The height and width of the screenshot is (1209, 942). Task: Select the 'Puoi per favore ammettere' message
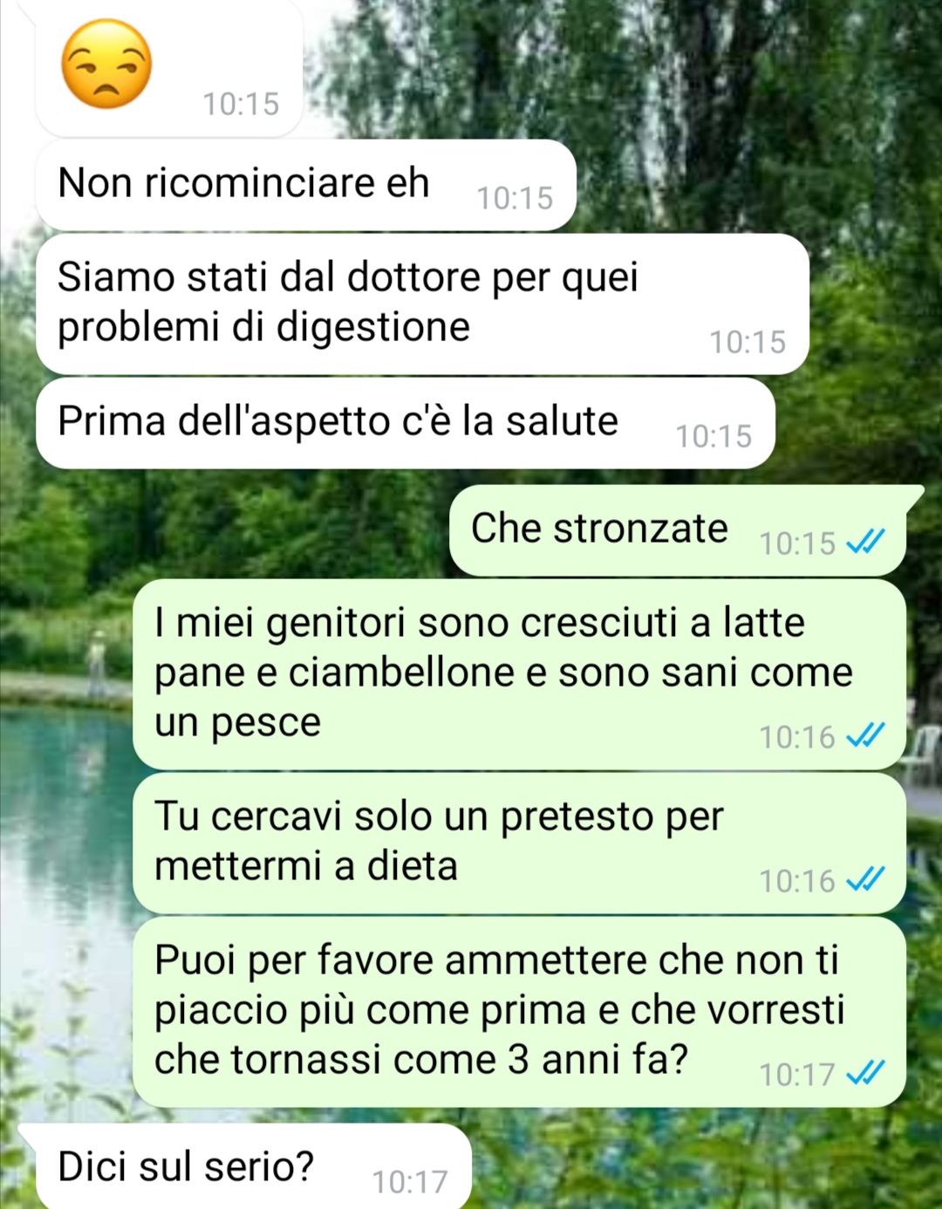520,1012
